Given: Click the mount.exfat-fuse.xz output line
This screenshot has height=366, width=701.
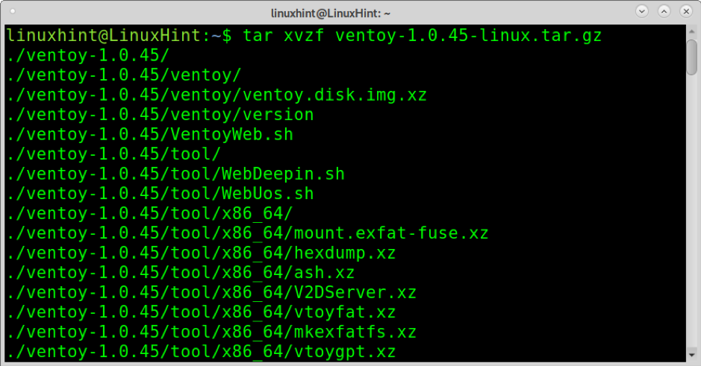Looking at the screenshot, I should coord(248,233).
